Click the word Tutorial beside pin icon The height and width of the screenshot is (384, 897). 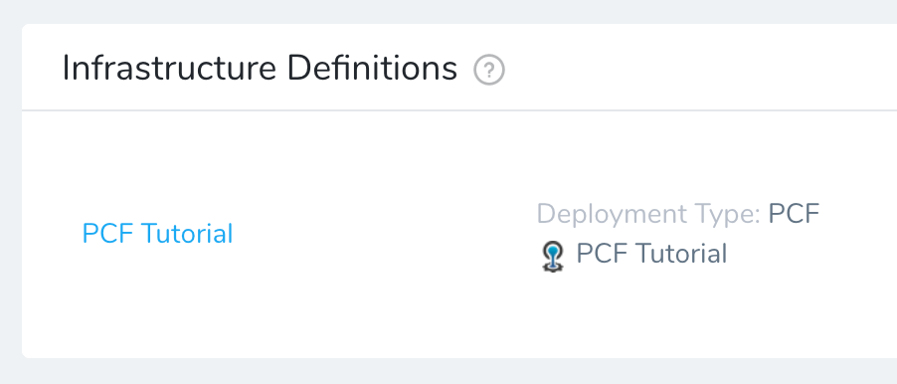[681, 254]
